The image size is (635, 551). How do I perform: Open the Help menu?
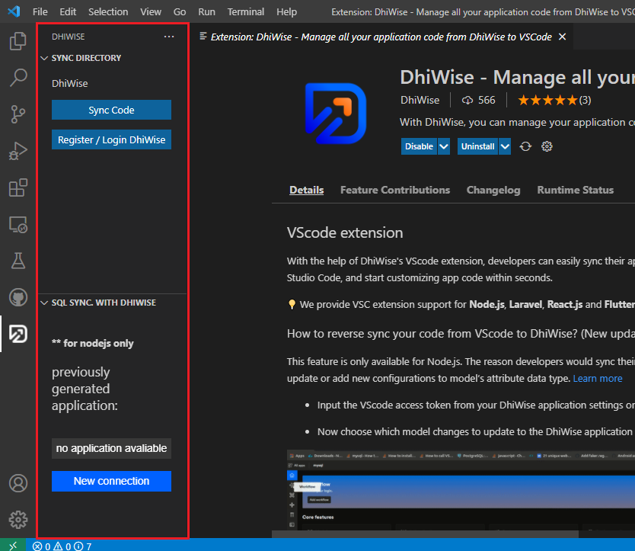pos(287,11)
